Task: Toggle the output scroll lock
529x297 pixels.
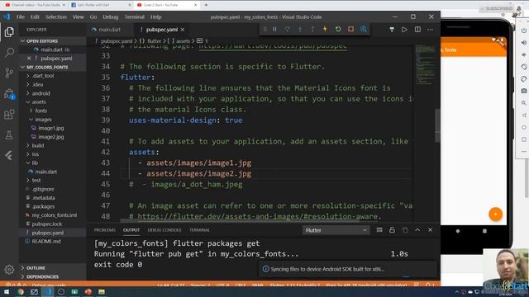Action: pyautogui.click(x=392, y=230)
